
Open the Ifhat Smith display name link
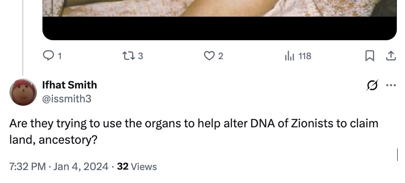point(69,85)
